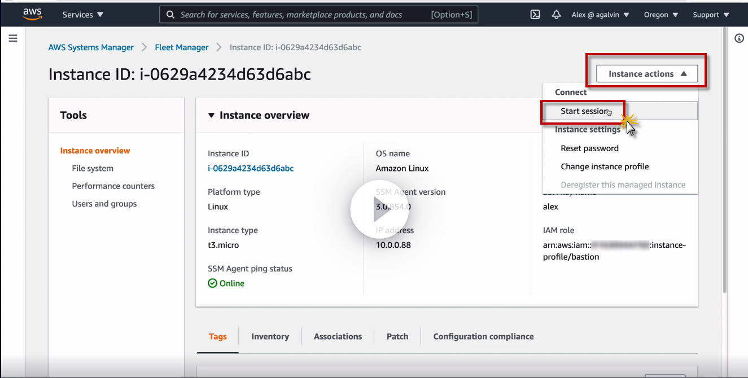
Task: Collapse the Instance overview section
Action: 211,115
